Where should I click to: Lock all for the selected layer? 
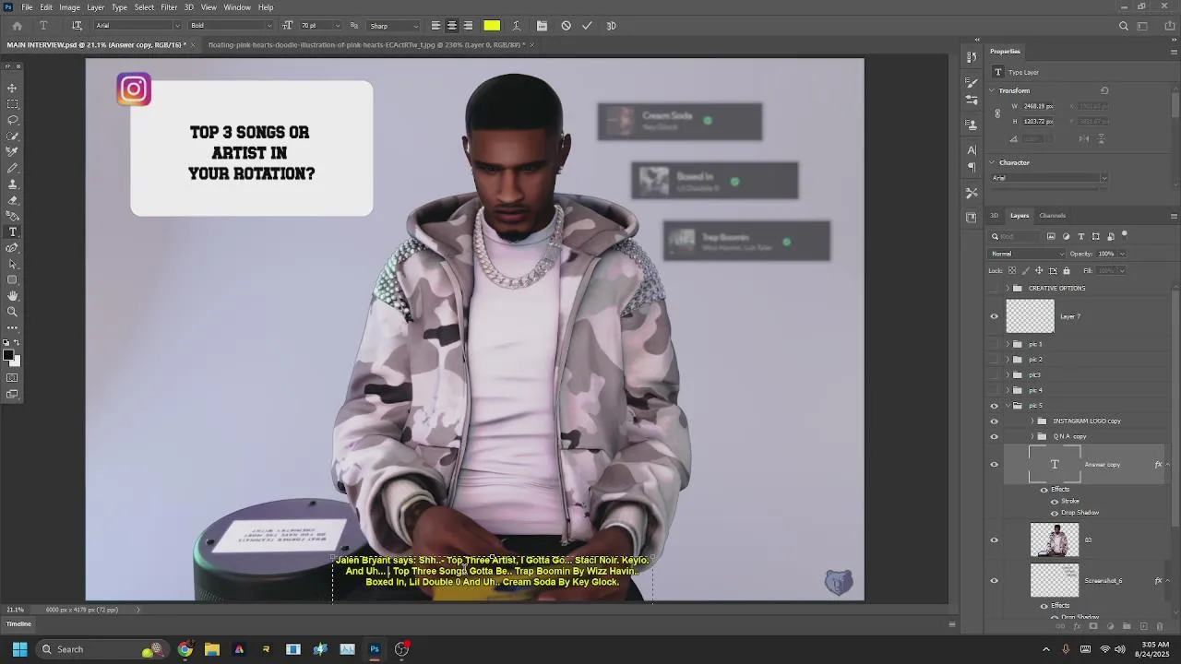(1067, 270)
